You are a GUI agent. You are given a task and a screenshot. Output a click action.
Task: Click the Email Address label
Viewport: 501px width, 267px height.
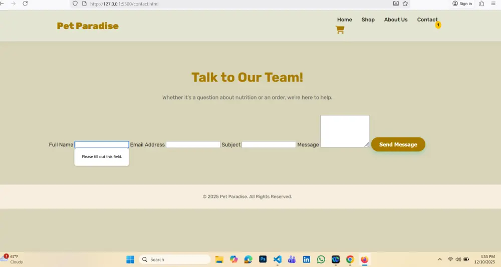147,144
